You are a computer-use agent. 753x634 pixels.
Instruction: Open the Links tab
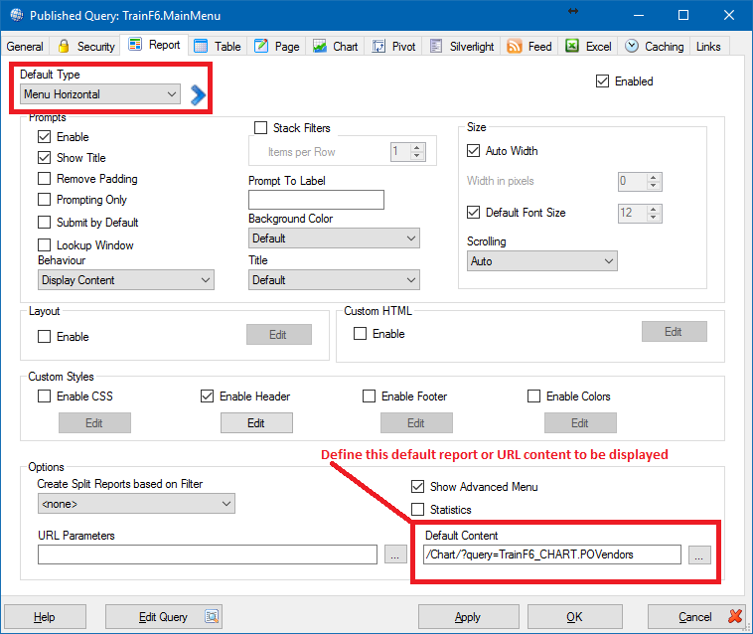pyautogui.click(x=709, y=46)
